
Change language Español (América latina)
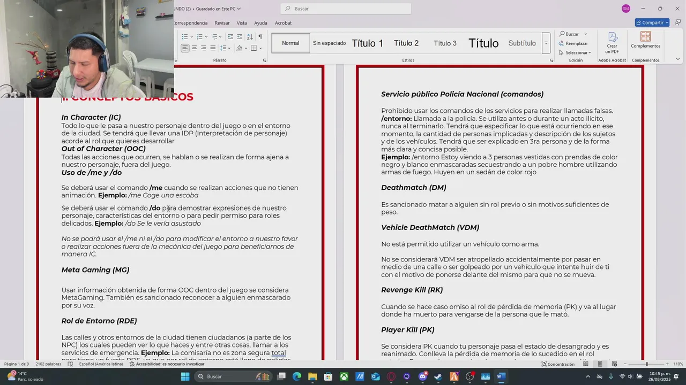click(101, 364)
